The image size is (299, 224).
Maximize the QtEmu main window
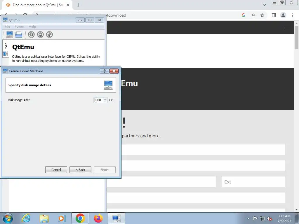[x=90, y=20]
